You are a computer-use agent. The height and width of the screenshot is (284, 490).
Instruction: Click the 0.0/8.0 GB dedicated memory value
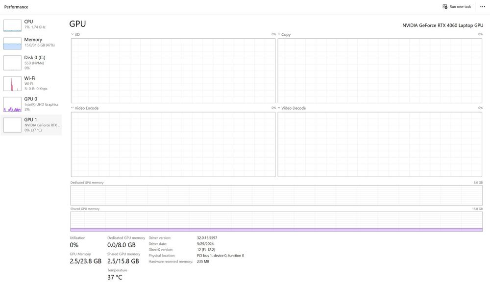(122, 245)
